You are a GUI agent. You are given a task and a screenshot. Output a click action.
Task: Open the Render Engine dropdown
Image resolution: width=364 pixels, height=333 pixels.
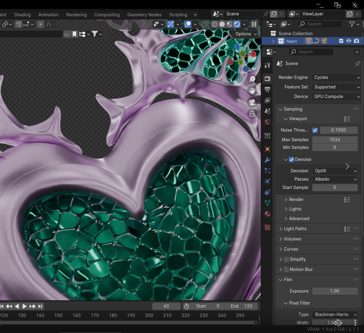[336, 77]
